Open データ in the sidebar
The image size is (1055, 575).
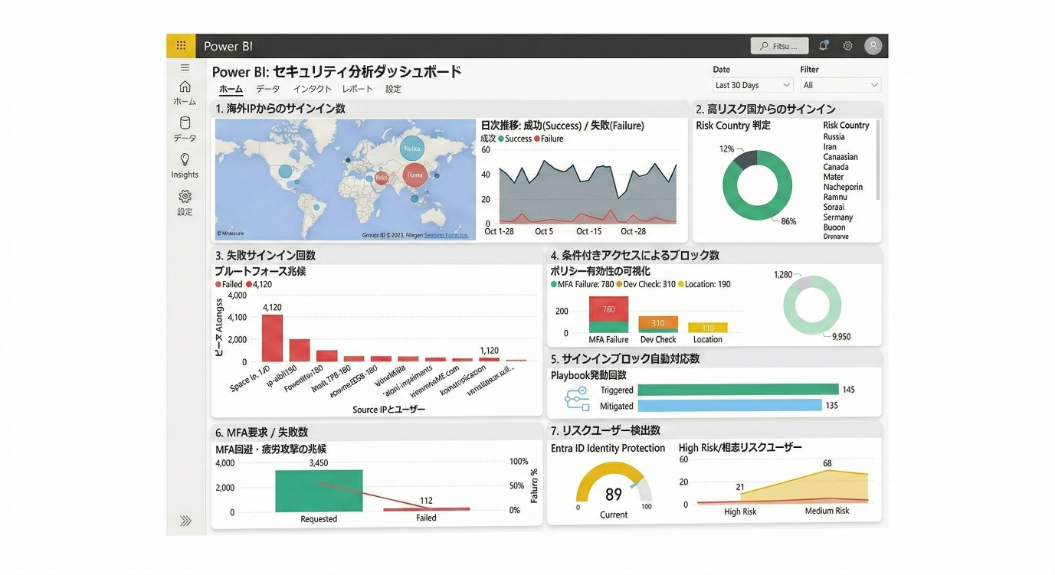coord(185,129)
